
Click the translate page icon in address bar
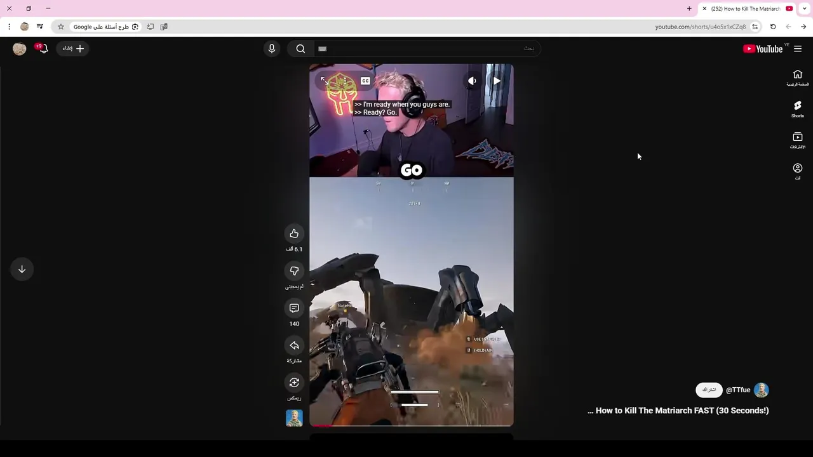164,27
